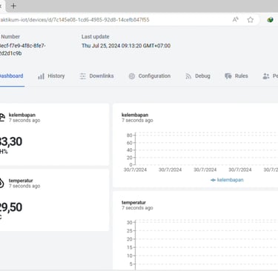Click the Configuration gear icon
Viewport: 278px width, 271px height.
tap(132, 76)
